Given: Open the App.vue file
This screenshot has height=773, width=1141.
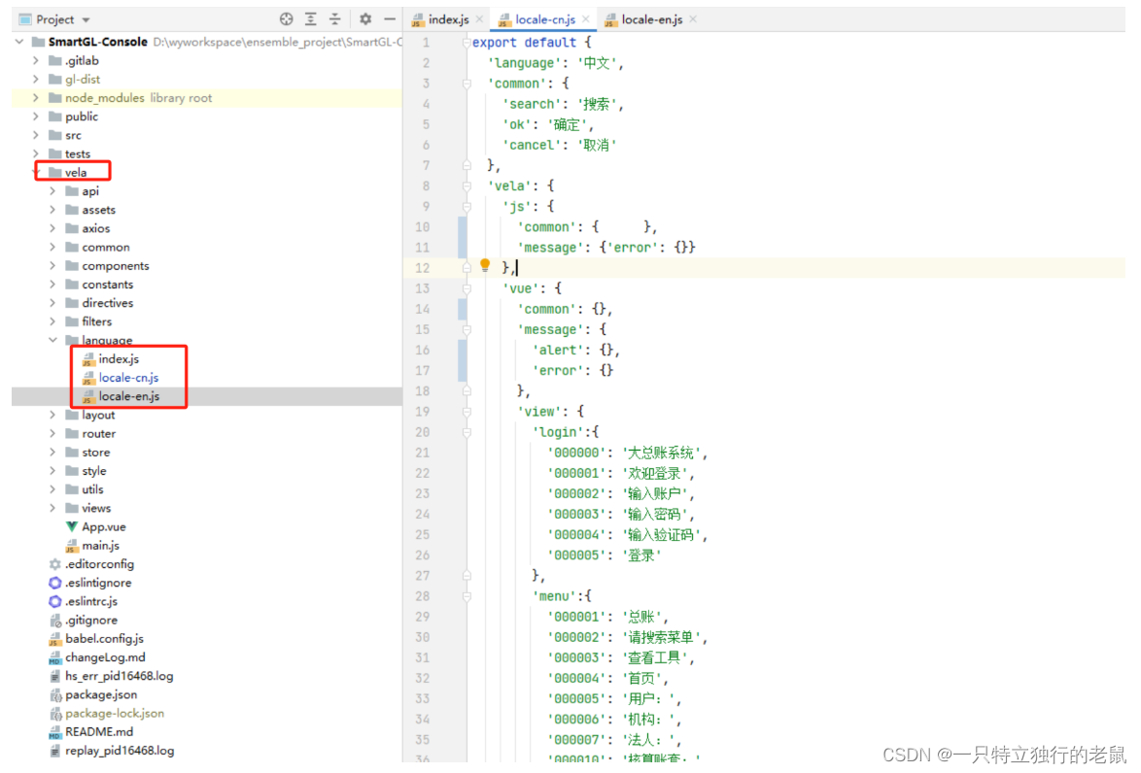Looking at the screenshot, I should tap(103, 527).
